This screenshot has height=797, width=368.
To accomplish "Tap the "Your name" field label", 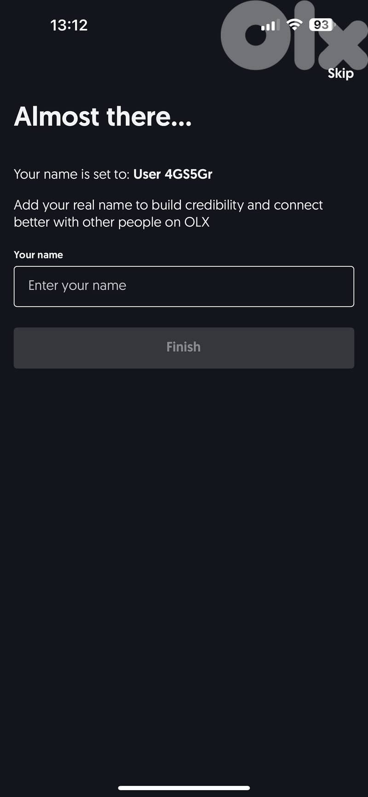I will pyautogui.click(x=38, y=255).
